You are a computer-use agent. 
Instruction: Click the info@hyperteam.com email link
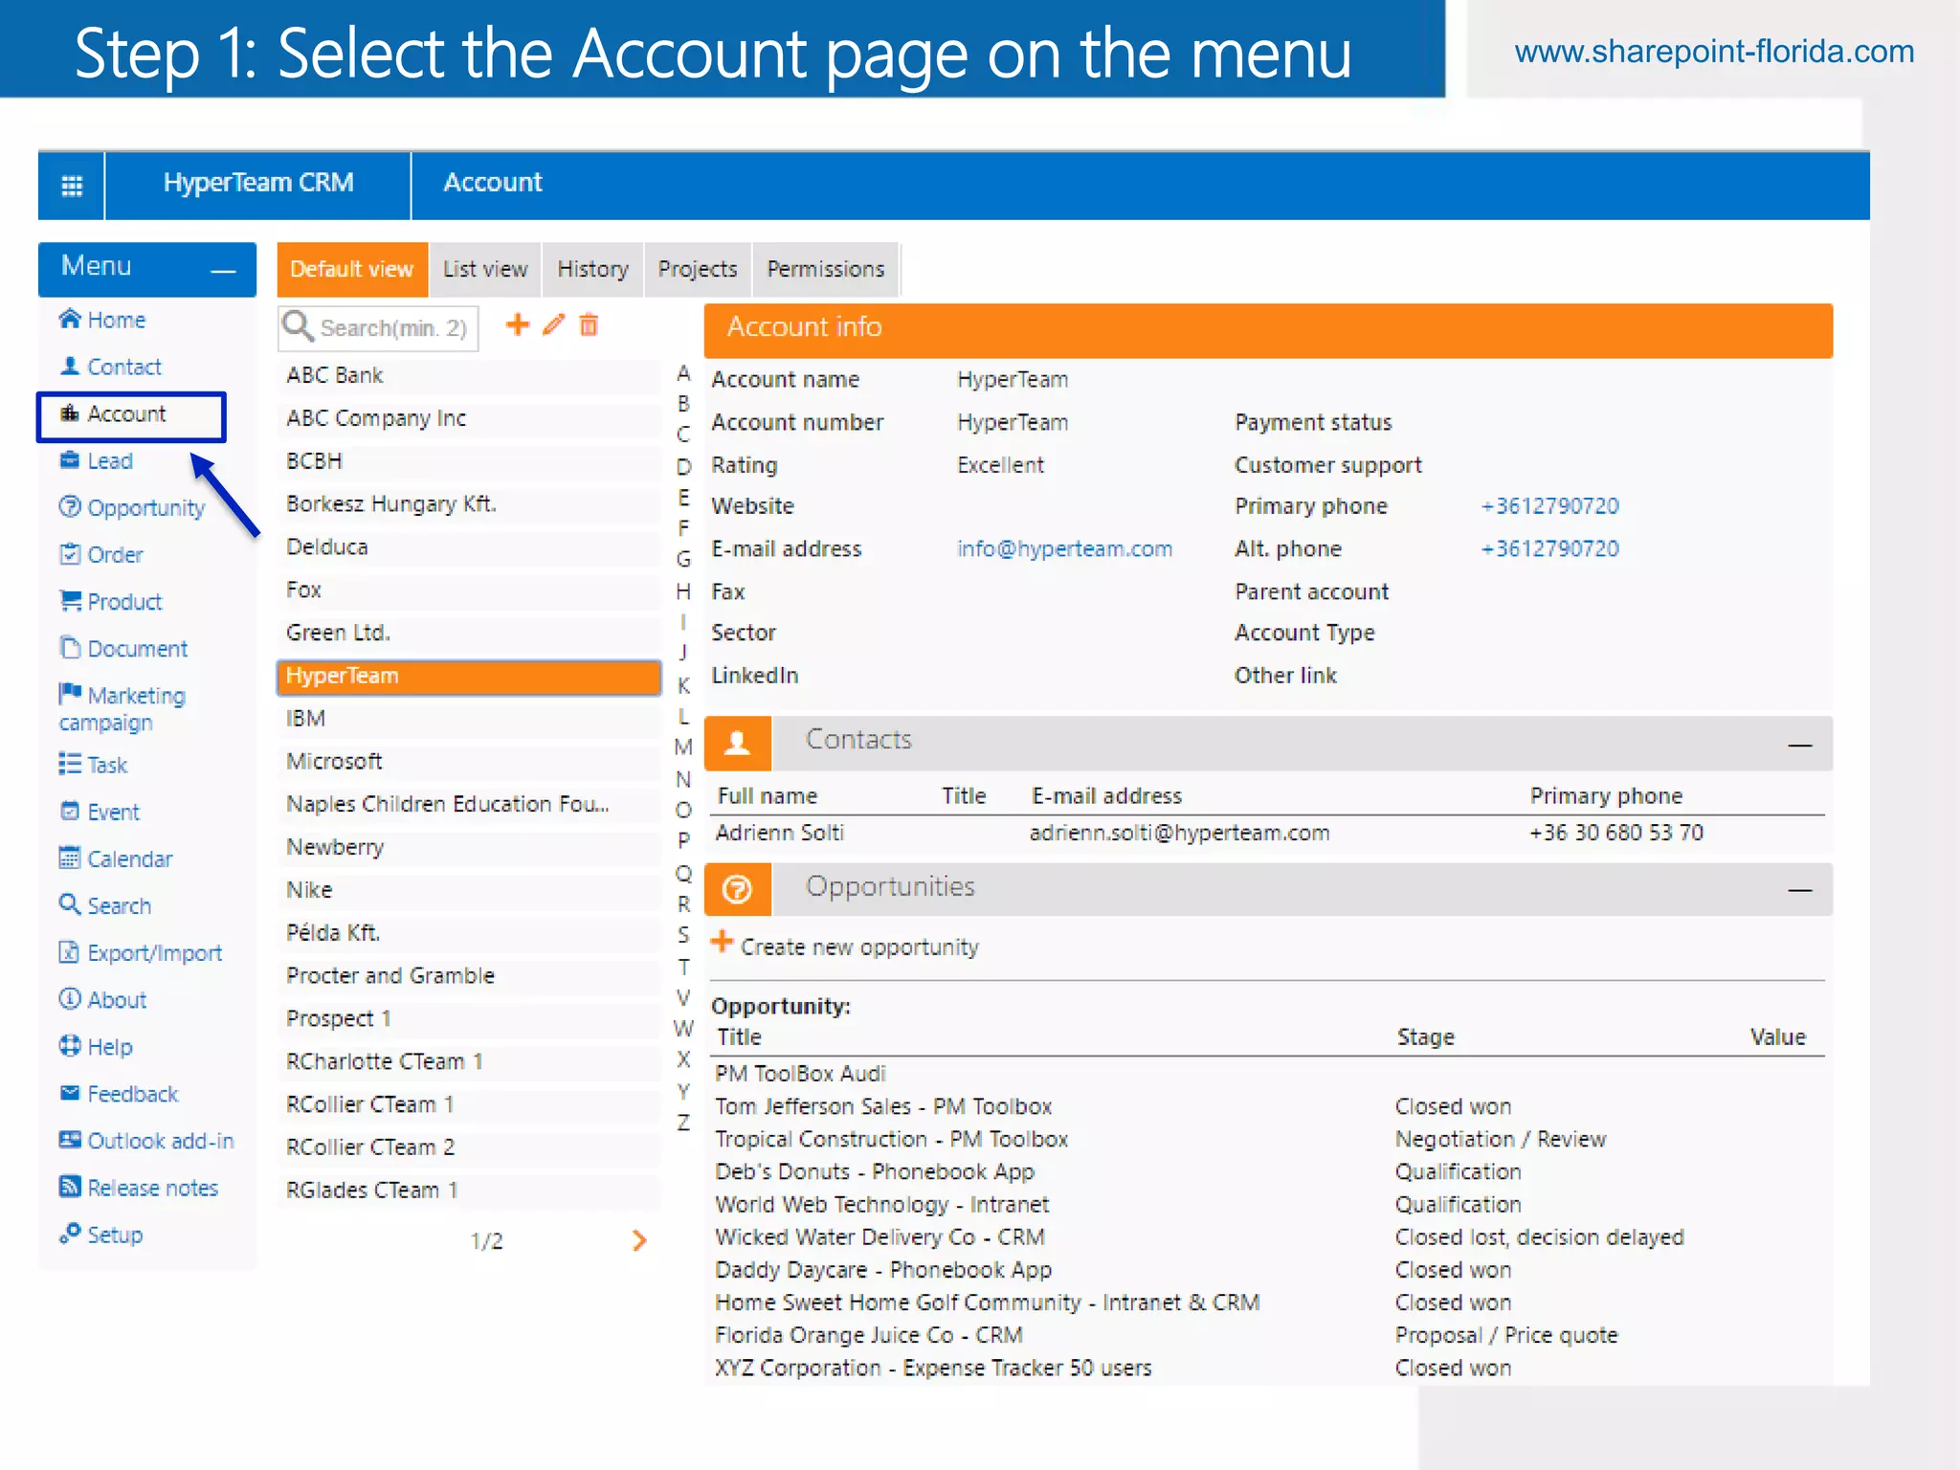(x=1064, y=548)
